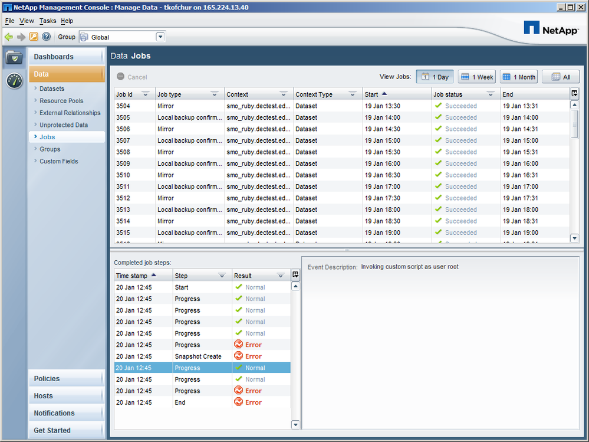Open the Job type column filter dropdown

tap(214, 94)
